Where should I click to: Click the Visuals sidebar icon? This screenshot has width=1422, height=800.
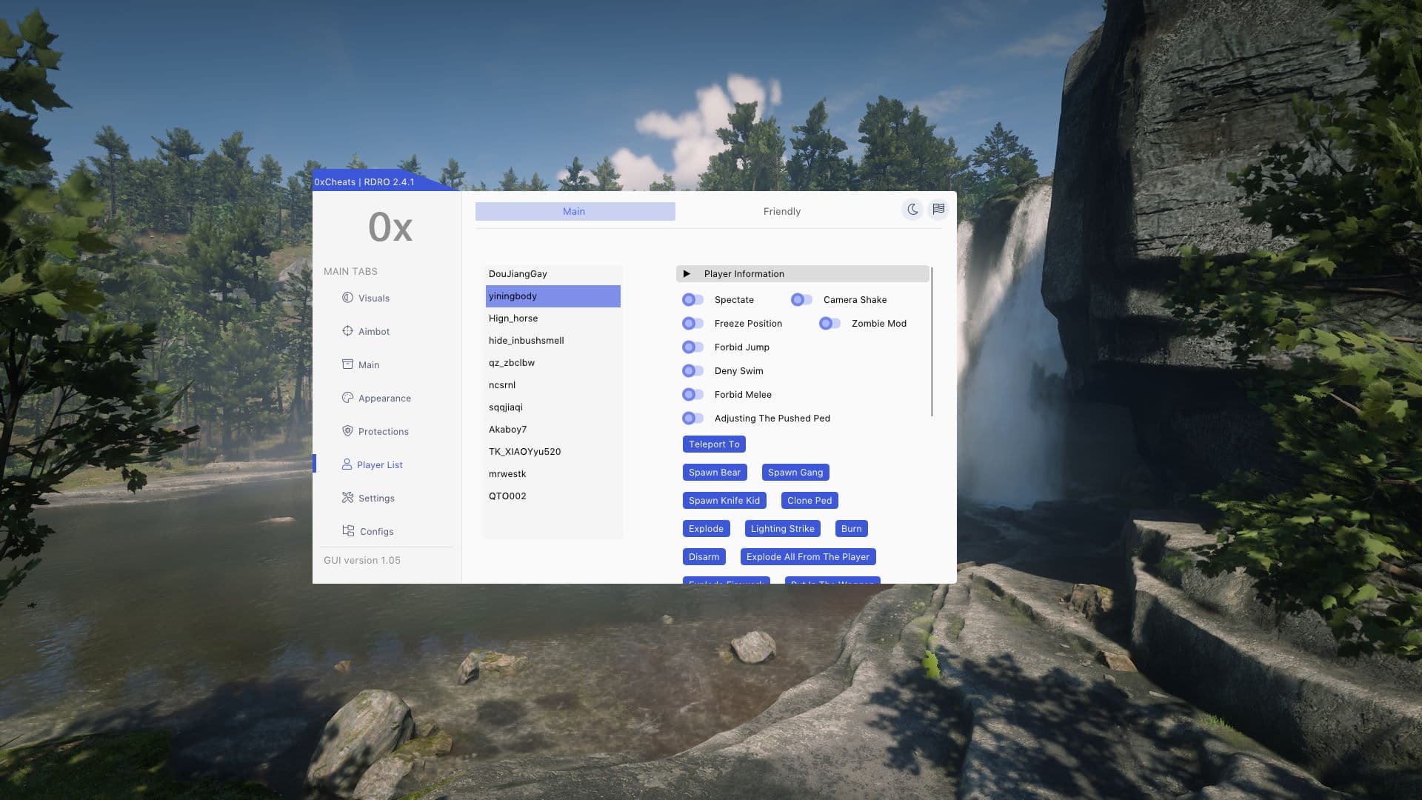pyautogui.click(x=347, y=298)
